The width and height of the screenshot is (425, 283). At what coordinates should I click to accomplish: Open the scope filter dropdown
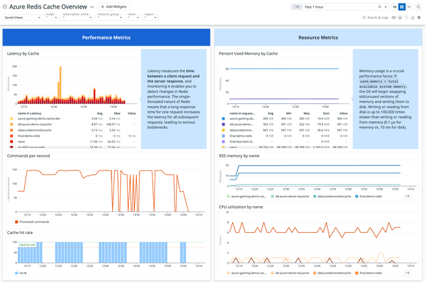click(51, 18)
